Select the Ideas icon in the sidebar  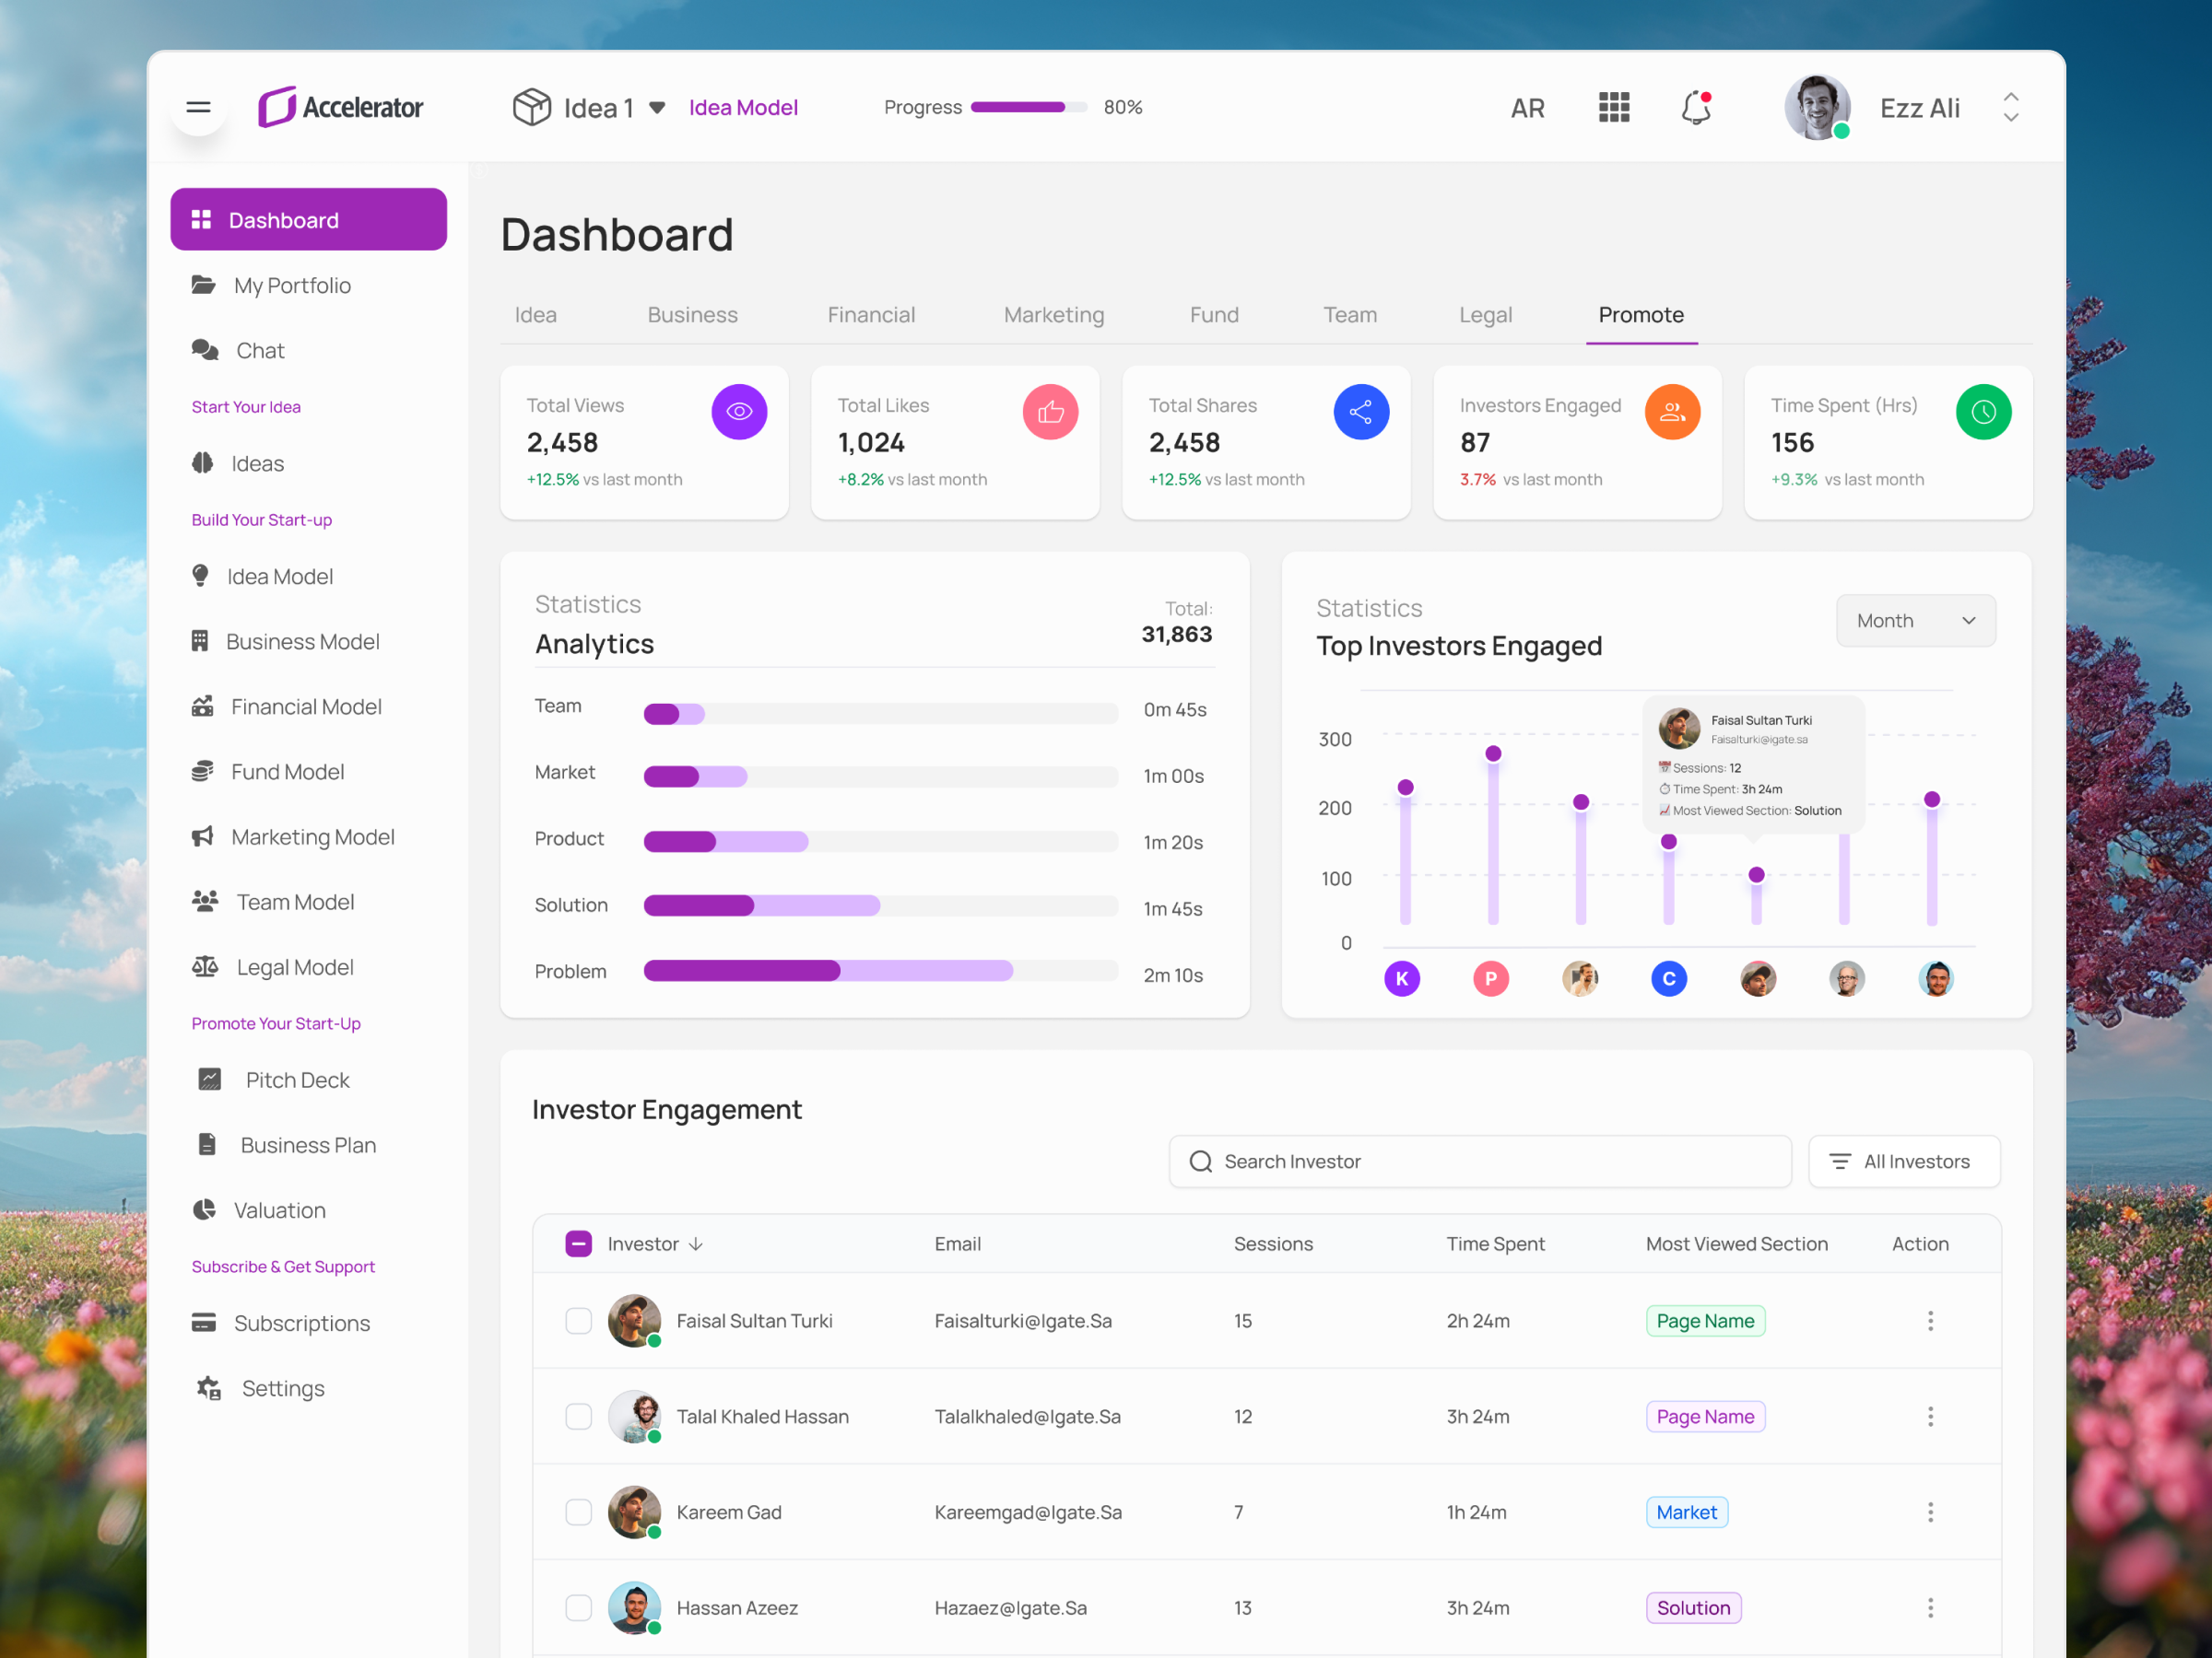coord(203,462)
